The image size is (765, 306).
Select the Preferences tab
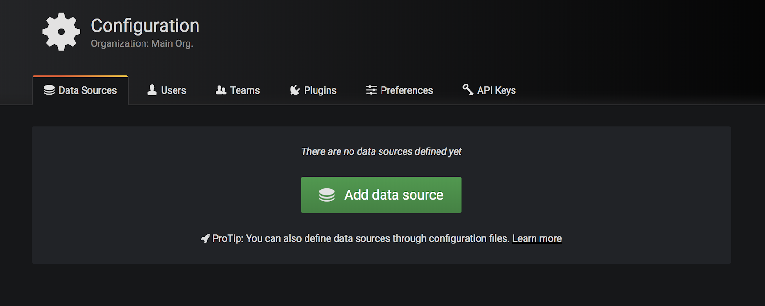(x=406, y=90)
